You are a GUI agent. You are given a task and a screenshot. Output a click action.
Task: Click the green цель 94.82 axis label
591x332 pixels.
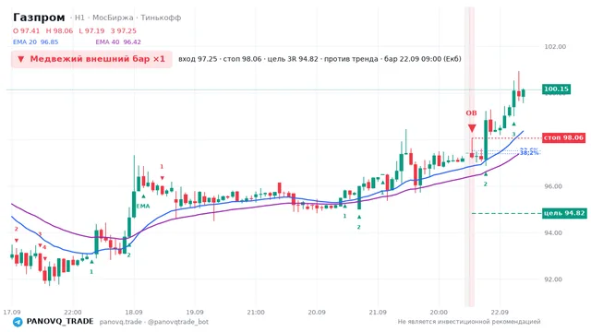coord(564,213)
